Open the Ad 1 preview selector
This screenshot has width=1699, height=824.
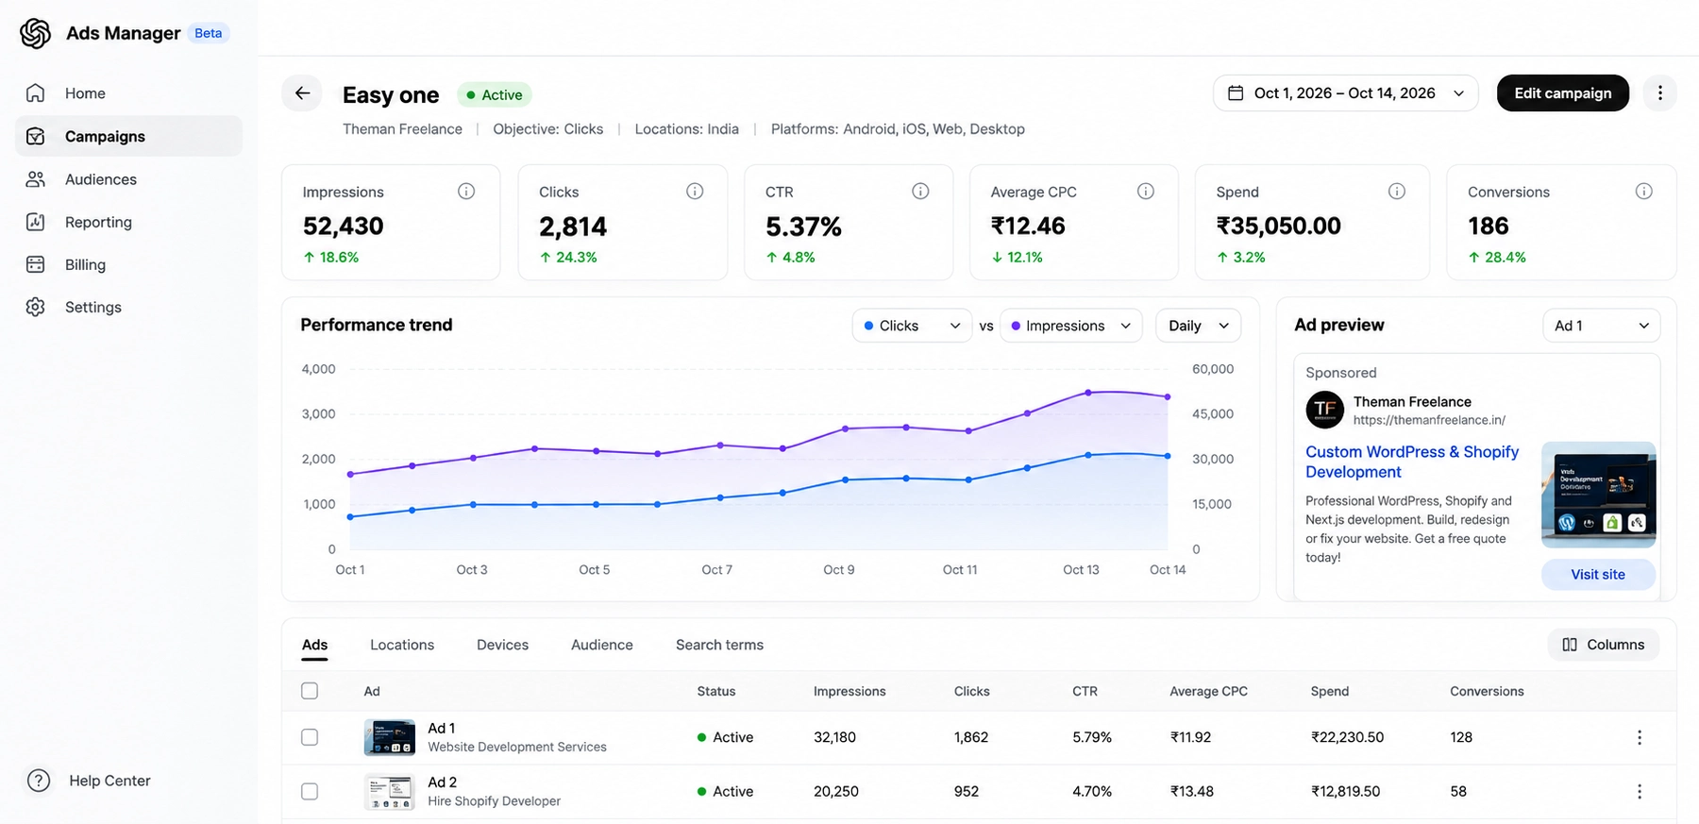pos(1601,326)
